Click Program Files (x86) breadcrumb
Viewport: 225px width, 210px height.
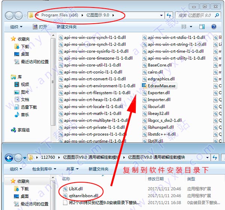click(60, 15)
